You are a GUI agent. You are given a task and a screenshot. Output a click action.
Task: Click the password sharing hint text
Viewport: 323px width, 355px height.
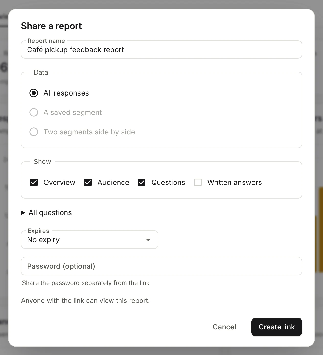(x=86, y=283)
